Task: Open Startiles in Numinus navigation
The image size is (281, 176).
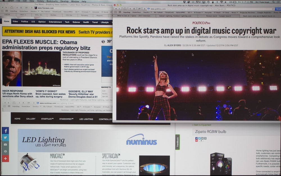Action: click(47, 119)
